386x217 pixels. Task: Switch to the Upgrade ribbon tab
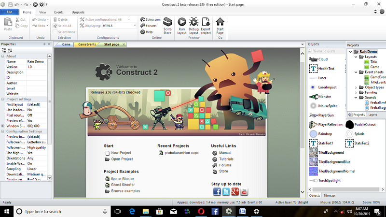pyautogui.click(x=78, y=12)
